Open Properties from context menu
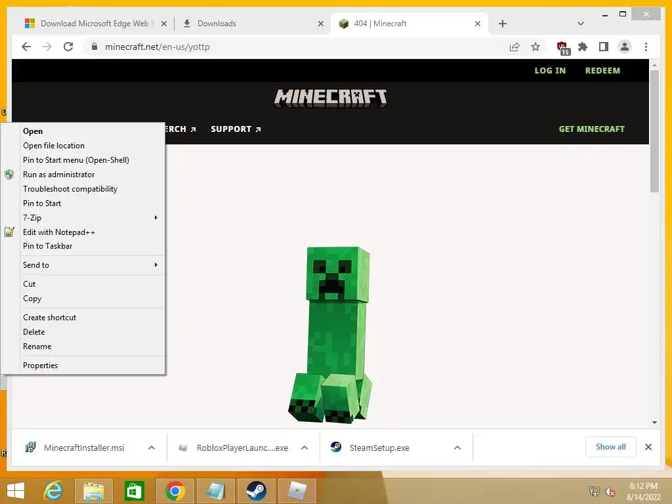672x504 pixels. pyautogui.click(x=92, y=365)
